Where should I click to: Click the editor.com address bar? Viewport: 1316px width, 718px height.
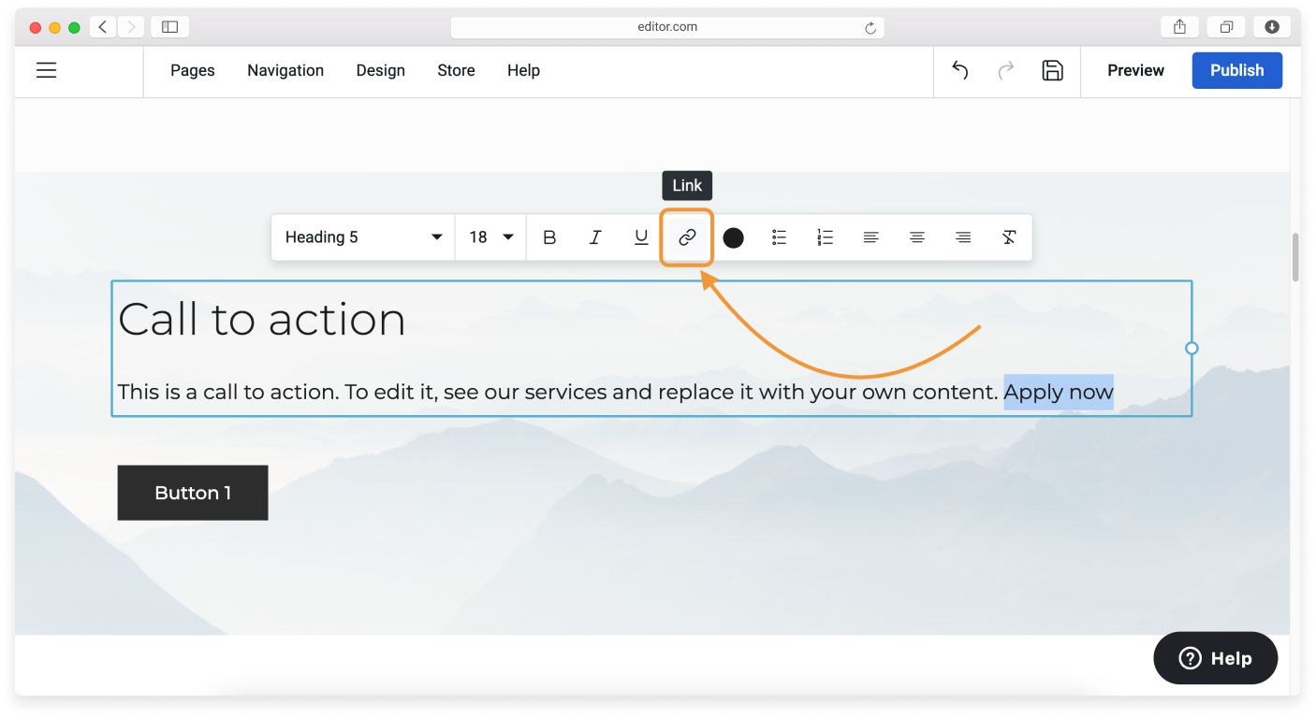[666, 27]
